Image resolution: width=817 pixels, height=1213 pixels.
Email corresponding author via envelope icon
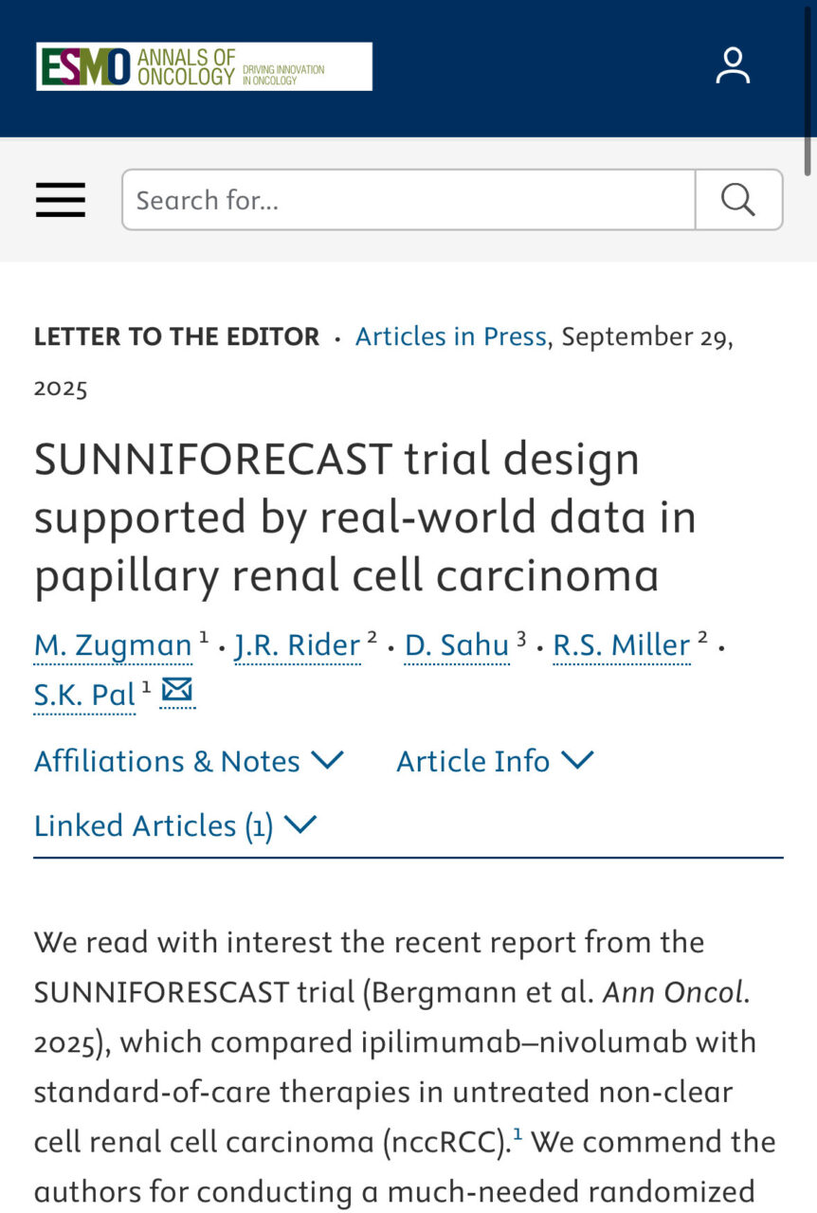point(176,692)
